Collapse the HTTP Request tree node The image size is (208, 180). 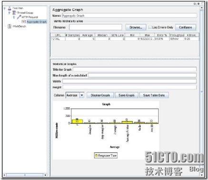pos(14,17)
